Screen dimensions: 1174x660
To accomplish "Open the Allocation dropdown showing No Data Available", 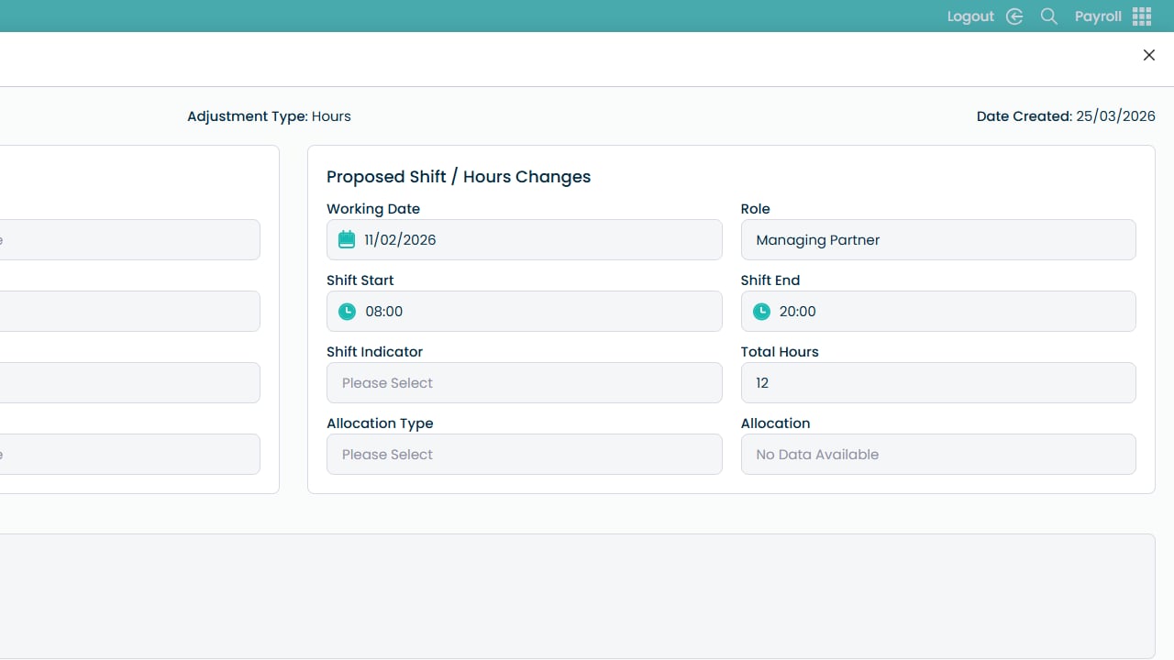I will (x=938, y=455).
